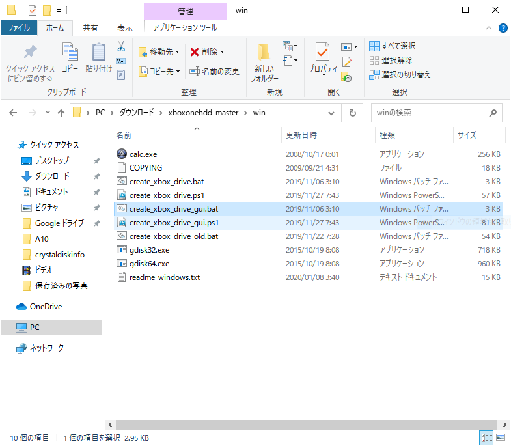
Task: Click the Paste clipboard icon
Action: 99,51
